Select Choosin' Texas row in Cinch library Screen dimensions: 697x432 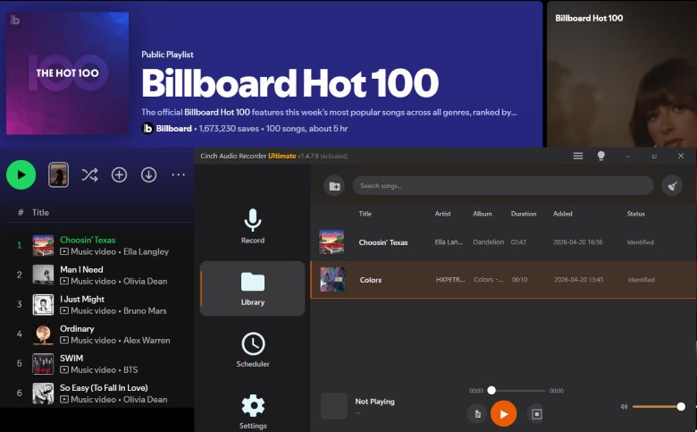(503, 242)
